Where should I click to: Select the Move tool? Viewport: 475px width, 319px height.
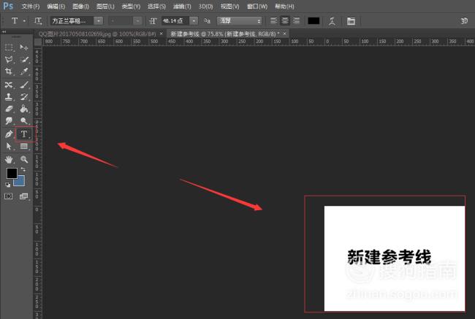pos(23,47)
